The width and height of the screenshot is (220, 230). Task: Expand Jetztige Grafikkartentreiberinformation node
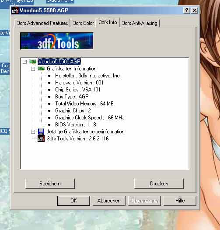tap(33, 132)
